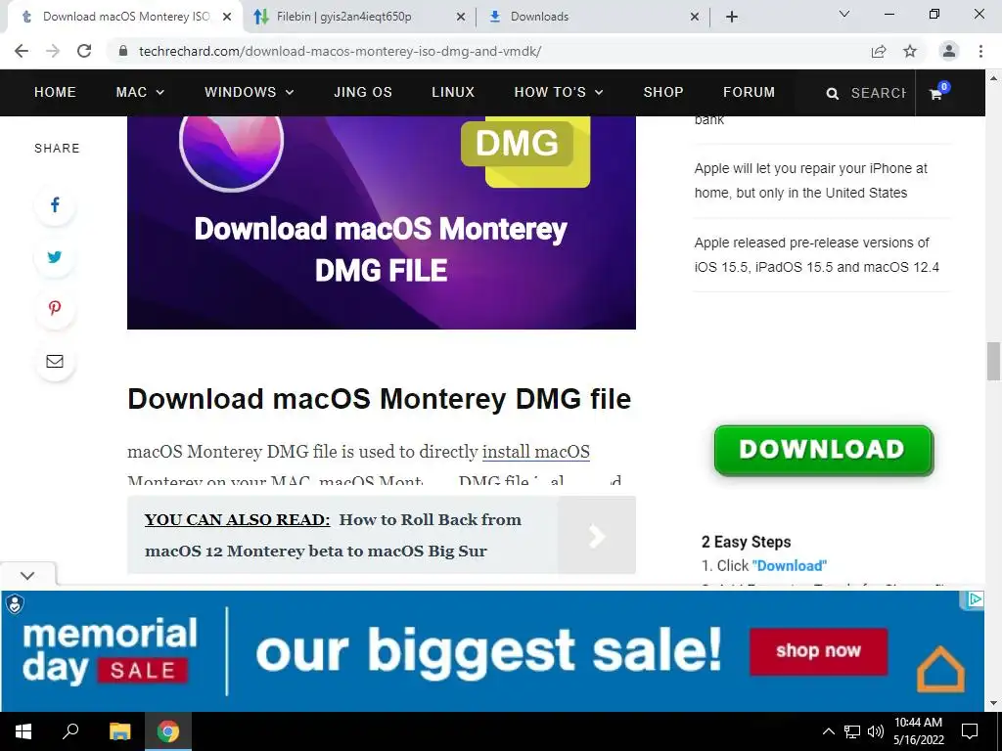Open the FORUM page

(x=749, y=92)
